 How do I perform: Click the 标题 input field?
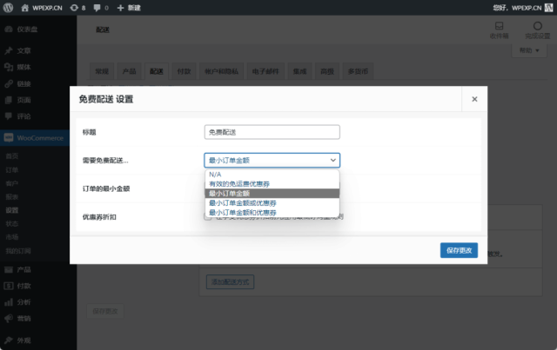click(272, 132)
